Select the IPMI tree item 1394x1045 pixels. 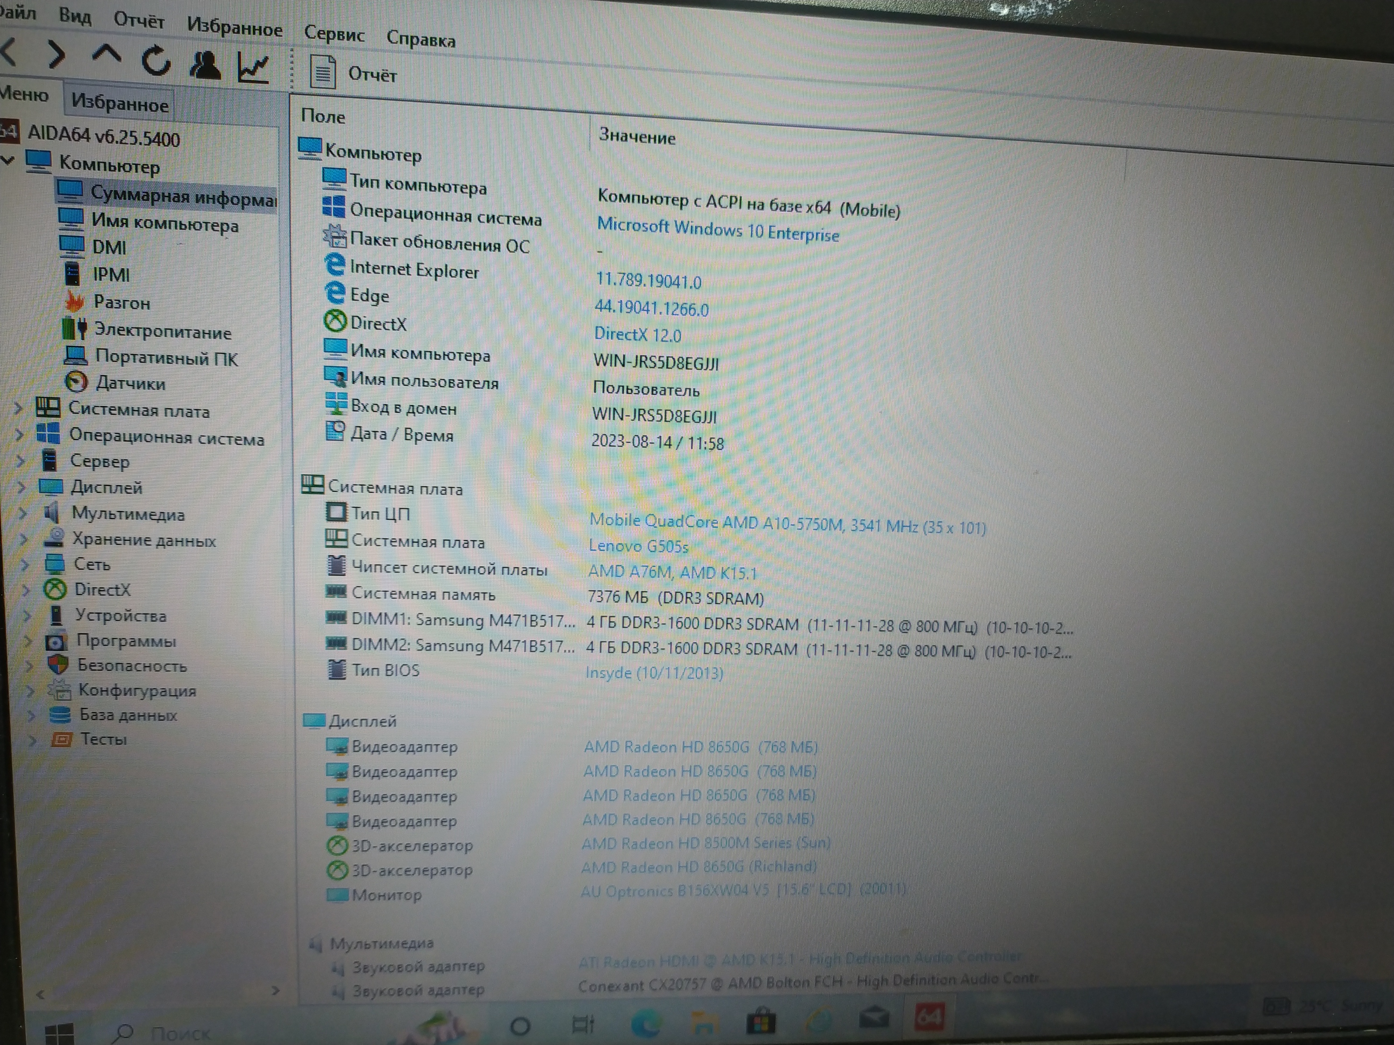pos(111,275)
